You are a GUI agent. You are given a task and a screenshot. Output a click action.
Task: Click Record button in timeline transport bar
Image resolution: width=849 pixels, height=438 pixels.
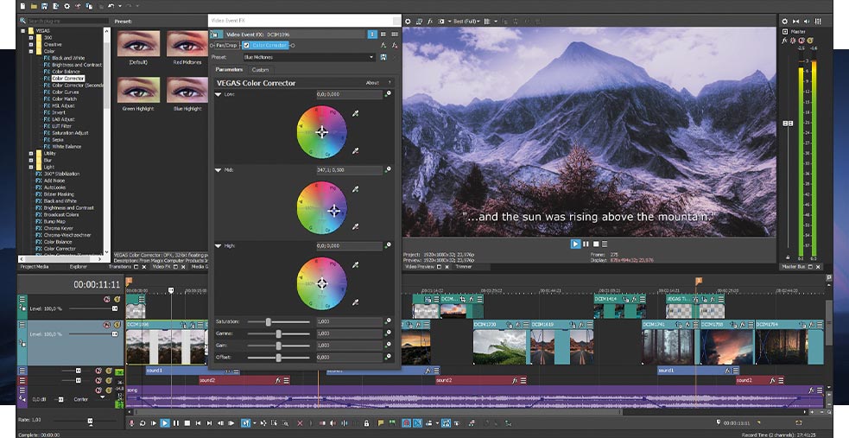[132, 423]
